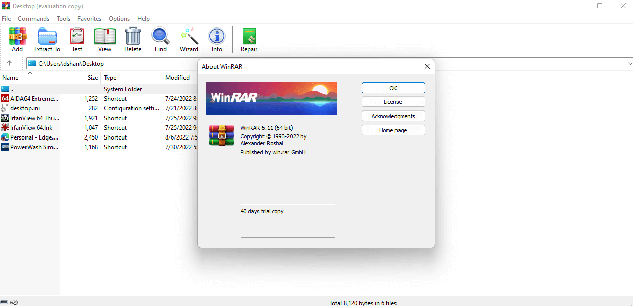Open the address bar dropdown arrow
The height and width of the screenshot is (306, 633).
point(630,64)
